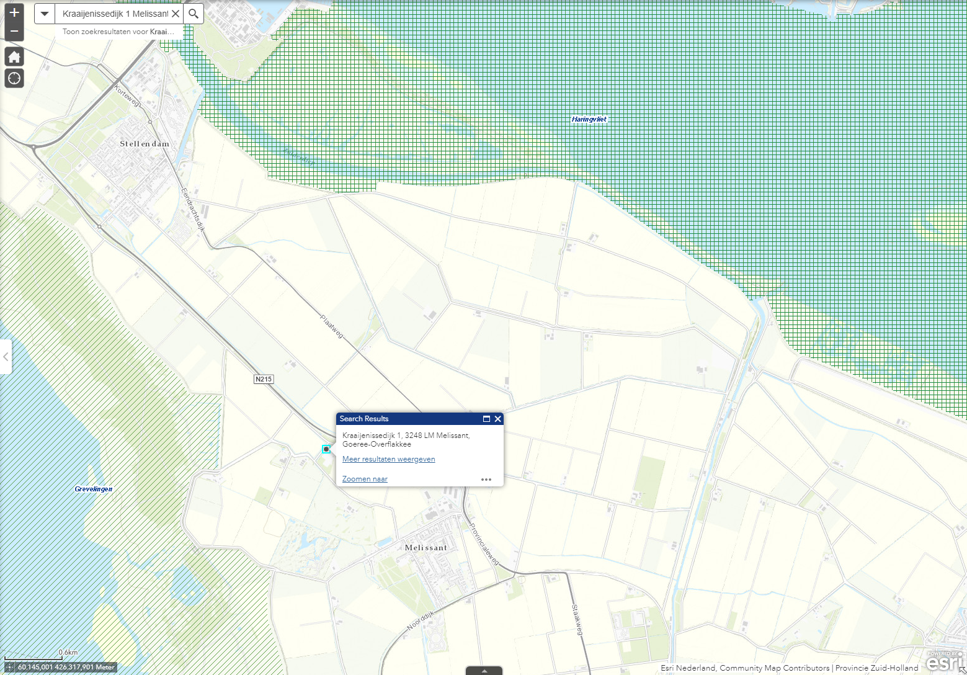Open the popup's three-dots actions menu
967x675 pixels.
click(x=486, y=480)
